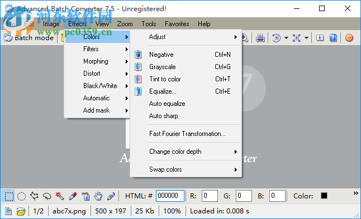
Task: Open the View menu
Action: pos(102,24)
